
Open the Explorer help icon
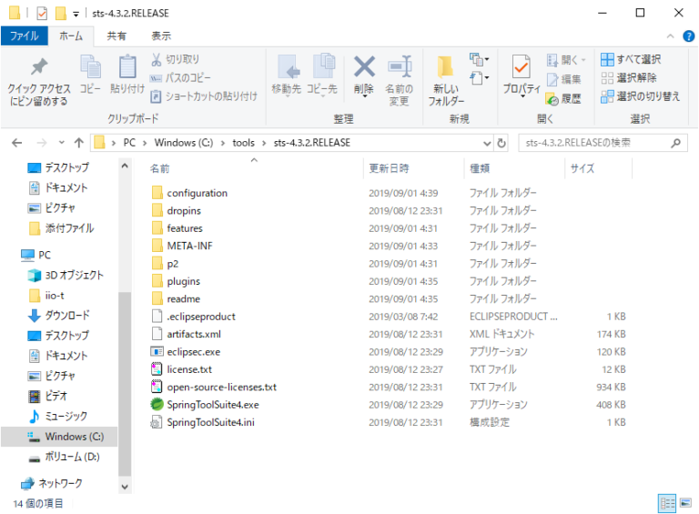[x=688, y=36]
